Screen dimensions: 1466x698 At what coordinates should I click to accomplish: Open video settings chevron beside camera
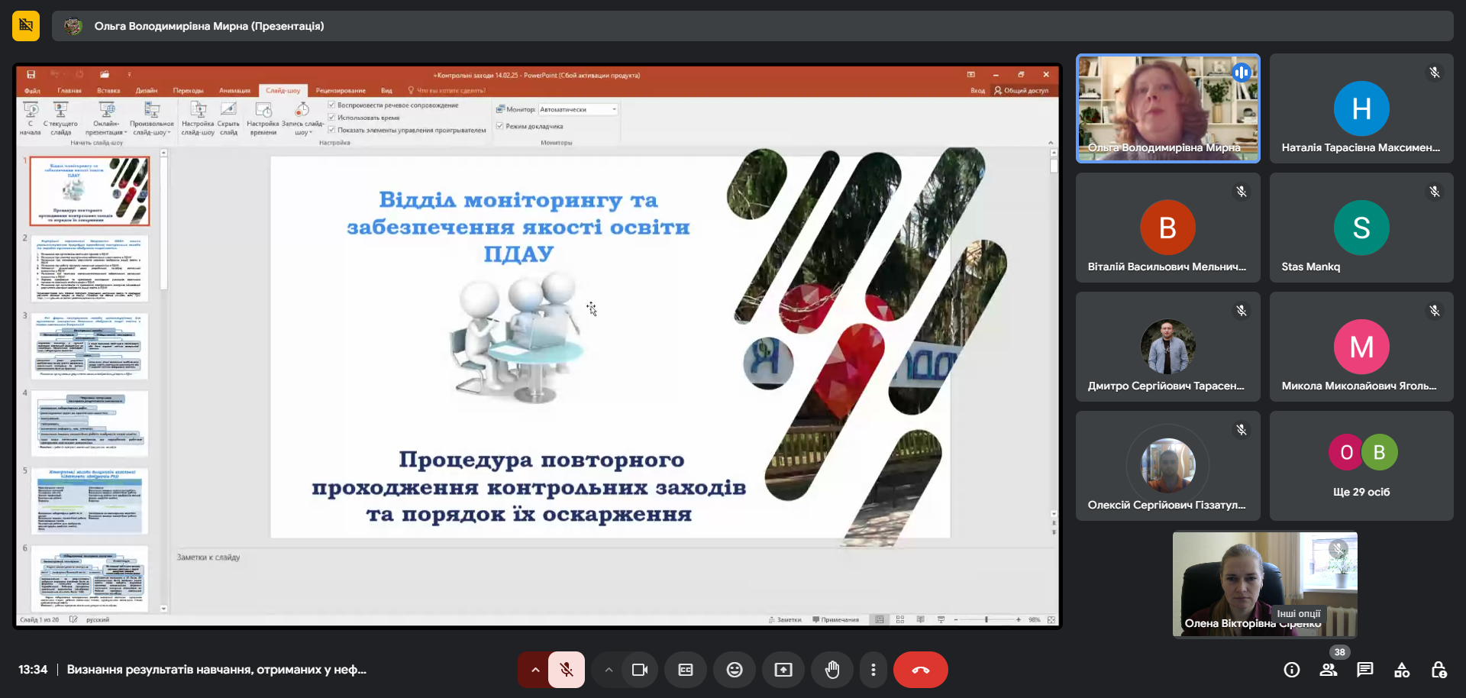tap(609, 670)
